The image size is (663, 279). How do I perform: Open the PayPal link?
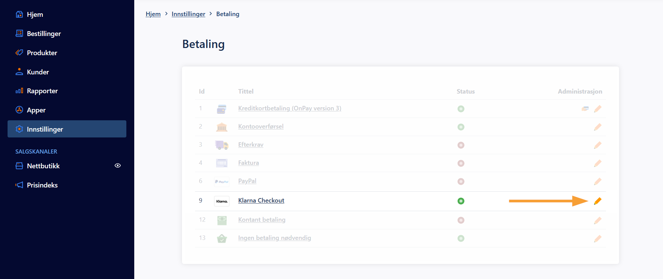coord(247,181)
